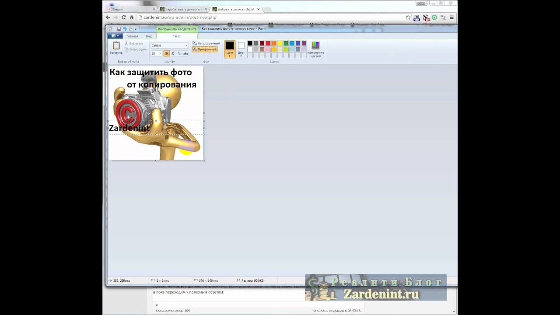The width and height of the screenshot is (560, 315).
Task: Switch to the Главная ribbon tab
Action: pyautogui.click(x=132, y=36)
